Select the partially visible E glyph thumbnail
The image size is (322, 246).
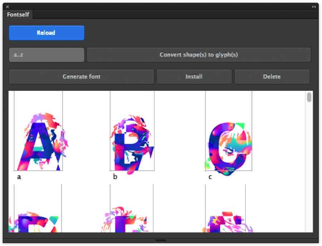click(x=125, y=220)
